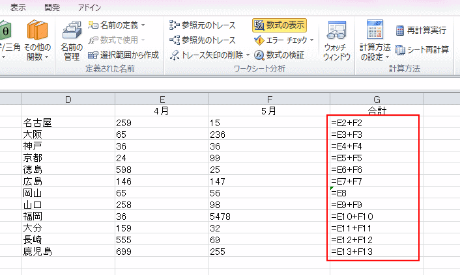Select cell containing 徳島

click(68, 169)
